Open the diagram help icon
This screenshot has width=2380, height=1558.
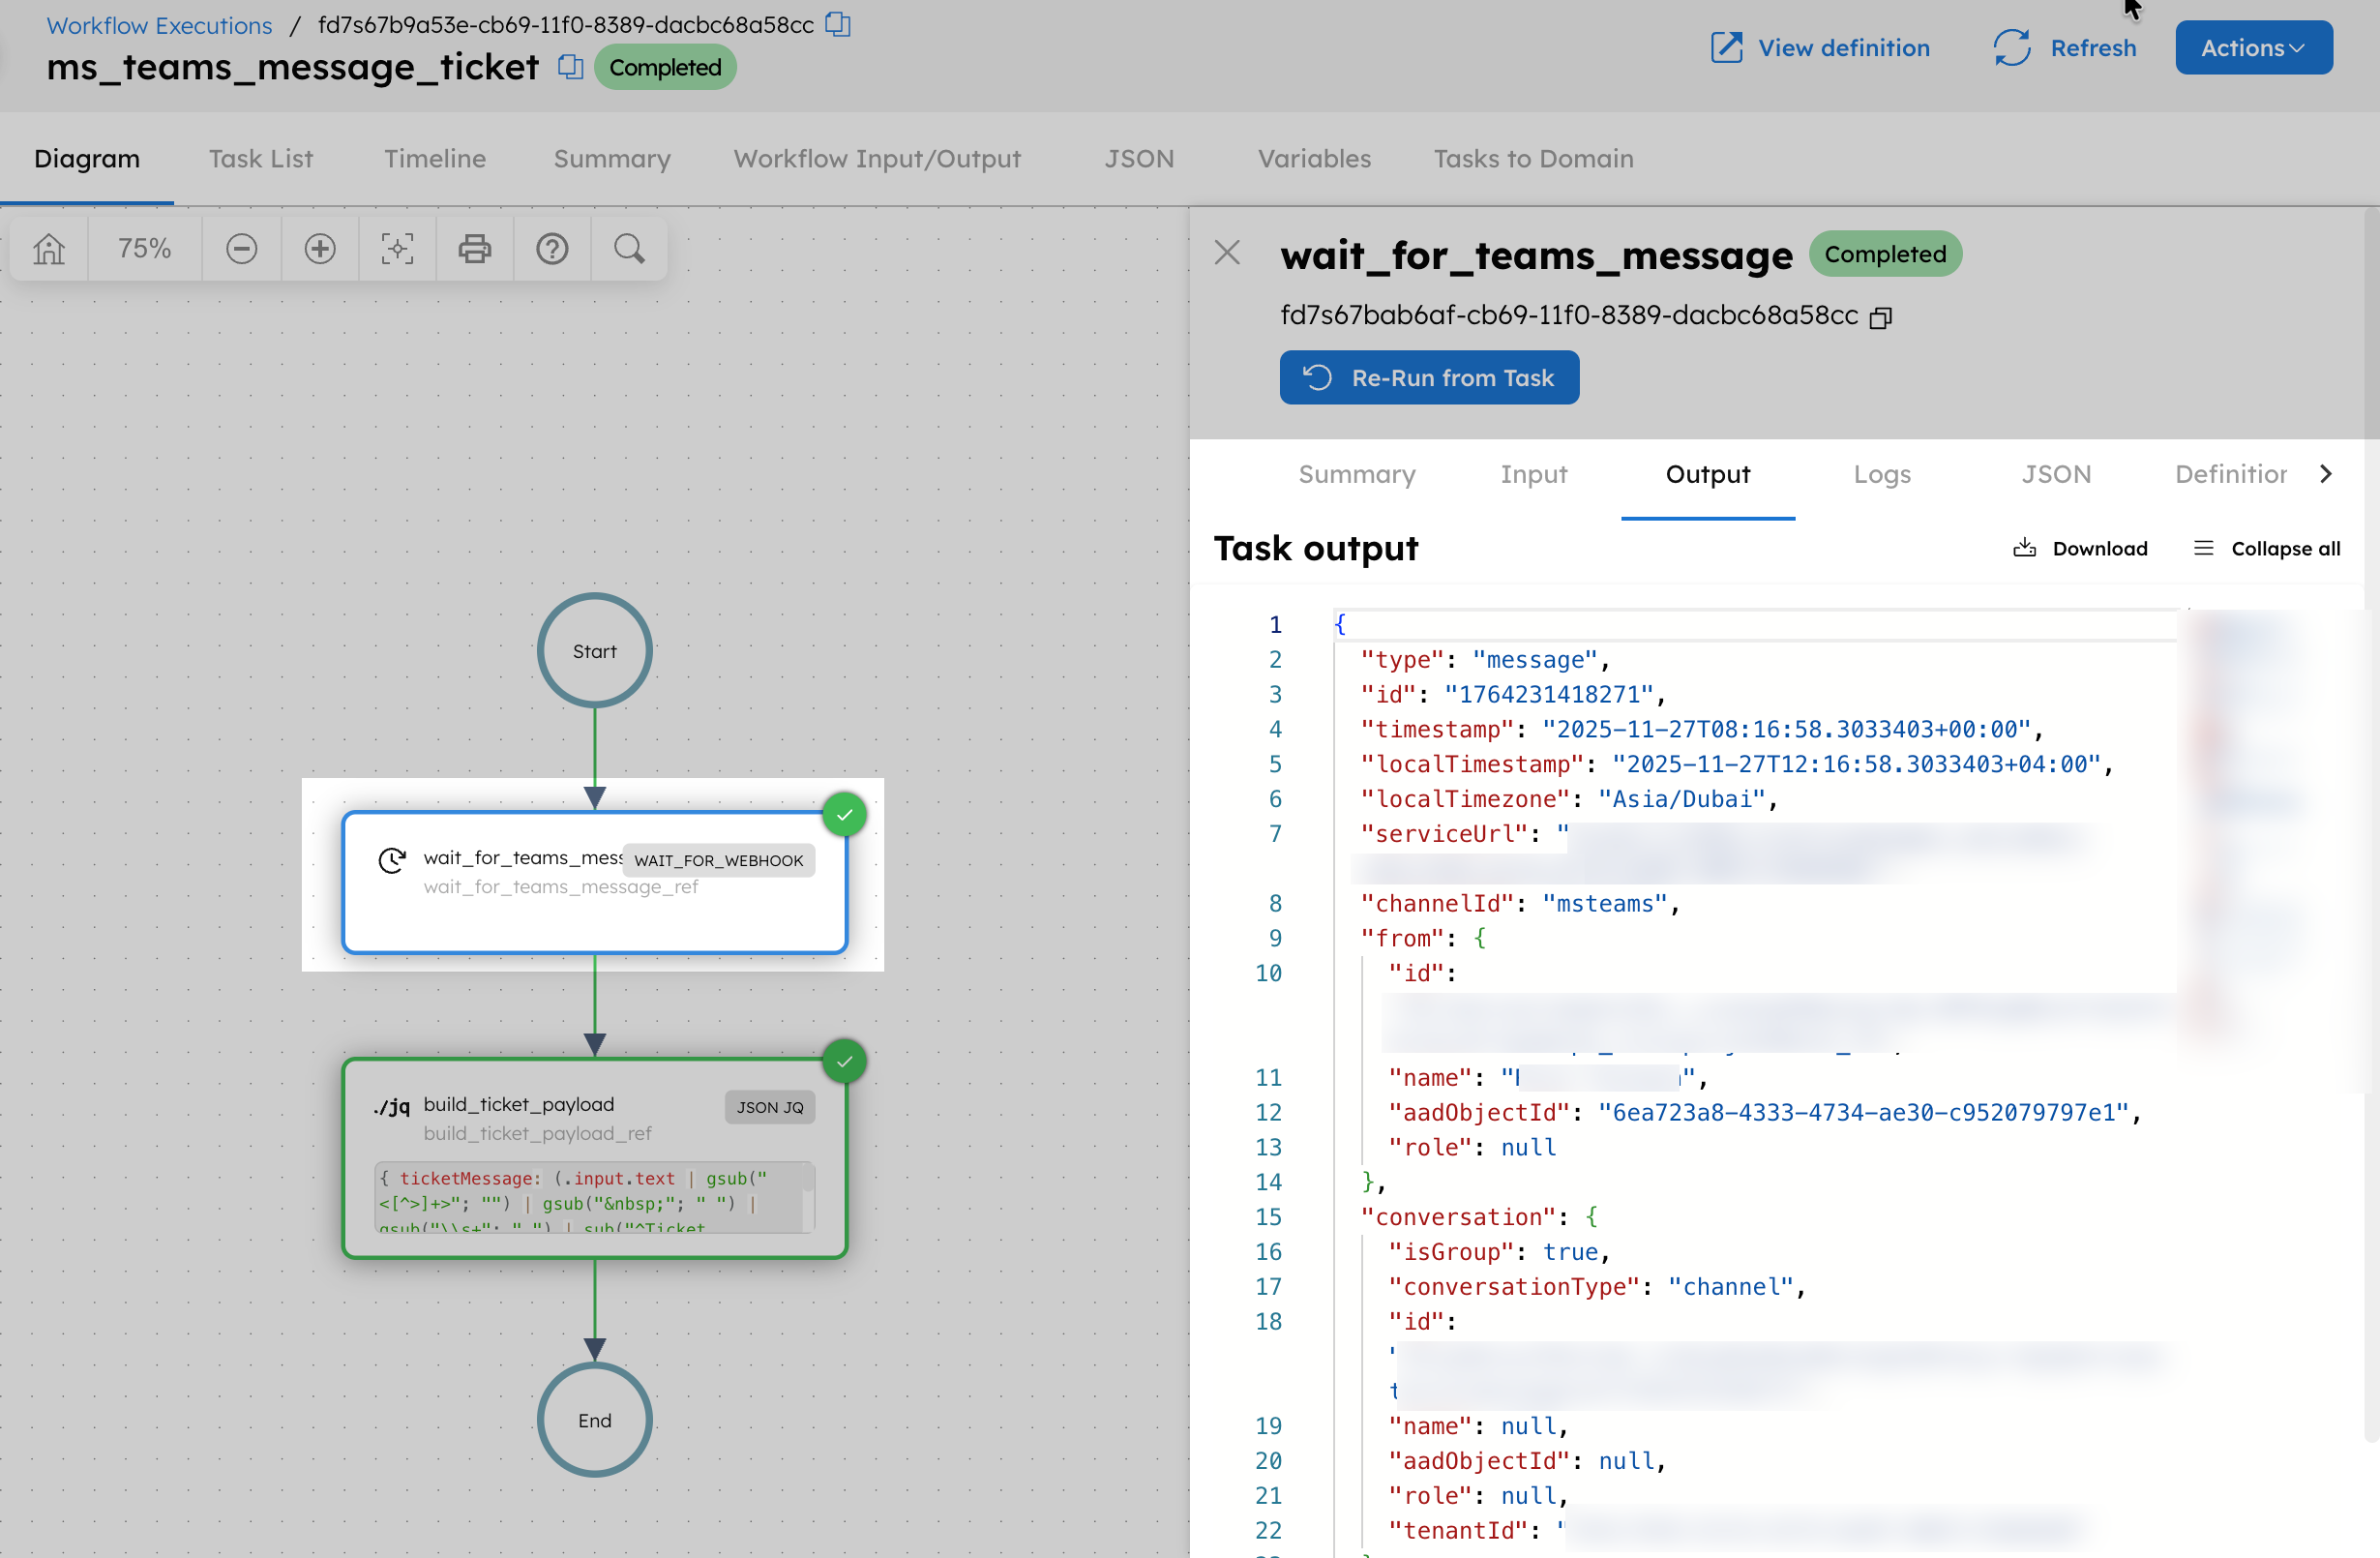click(x=552, y=248)
